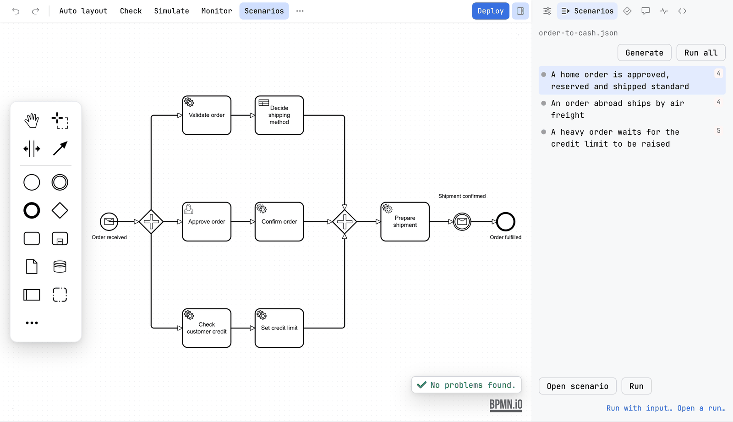Click the No problems found status
This screenshot has height=422, width=733.
coord(466,385)
